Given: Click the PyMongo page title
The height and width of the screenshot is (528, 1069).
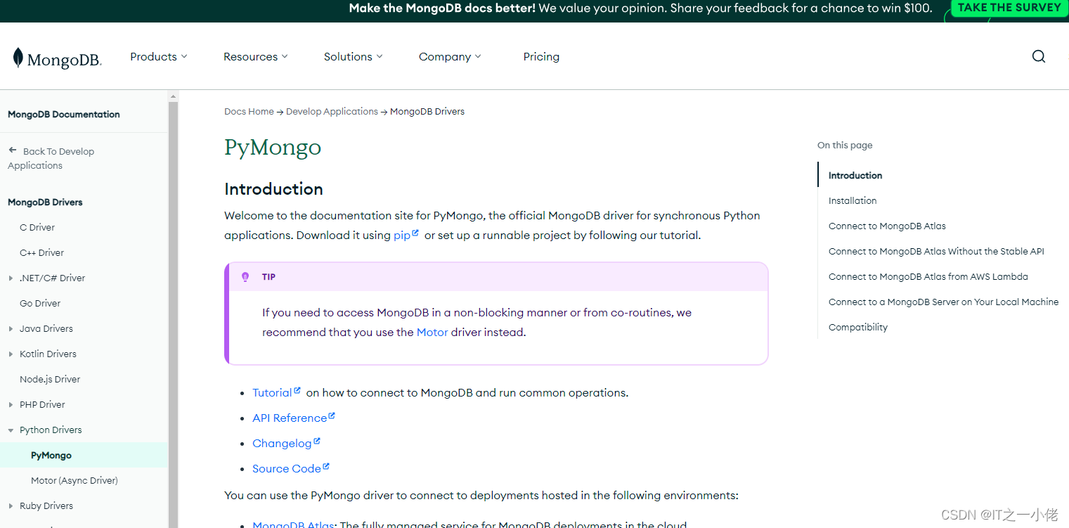Looking at the screenshot, I should click(273, 148).
